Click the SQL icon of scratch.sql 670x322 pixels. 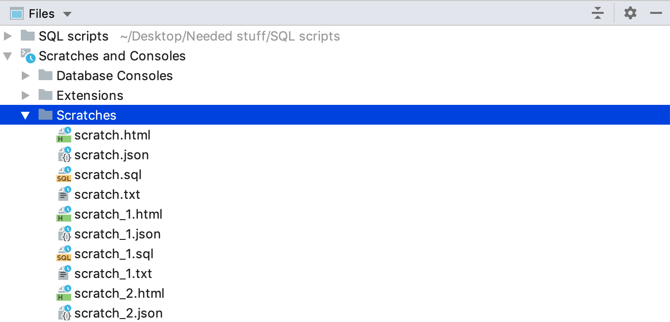(64, 175)
